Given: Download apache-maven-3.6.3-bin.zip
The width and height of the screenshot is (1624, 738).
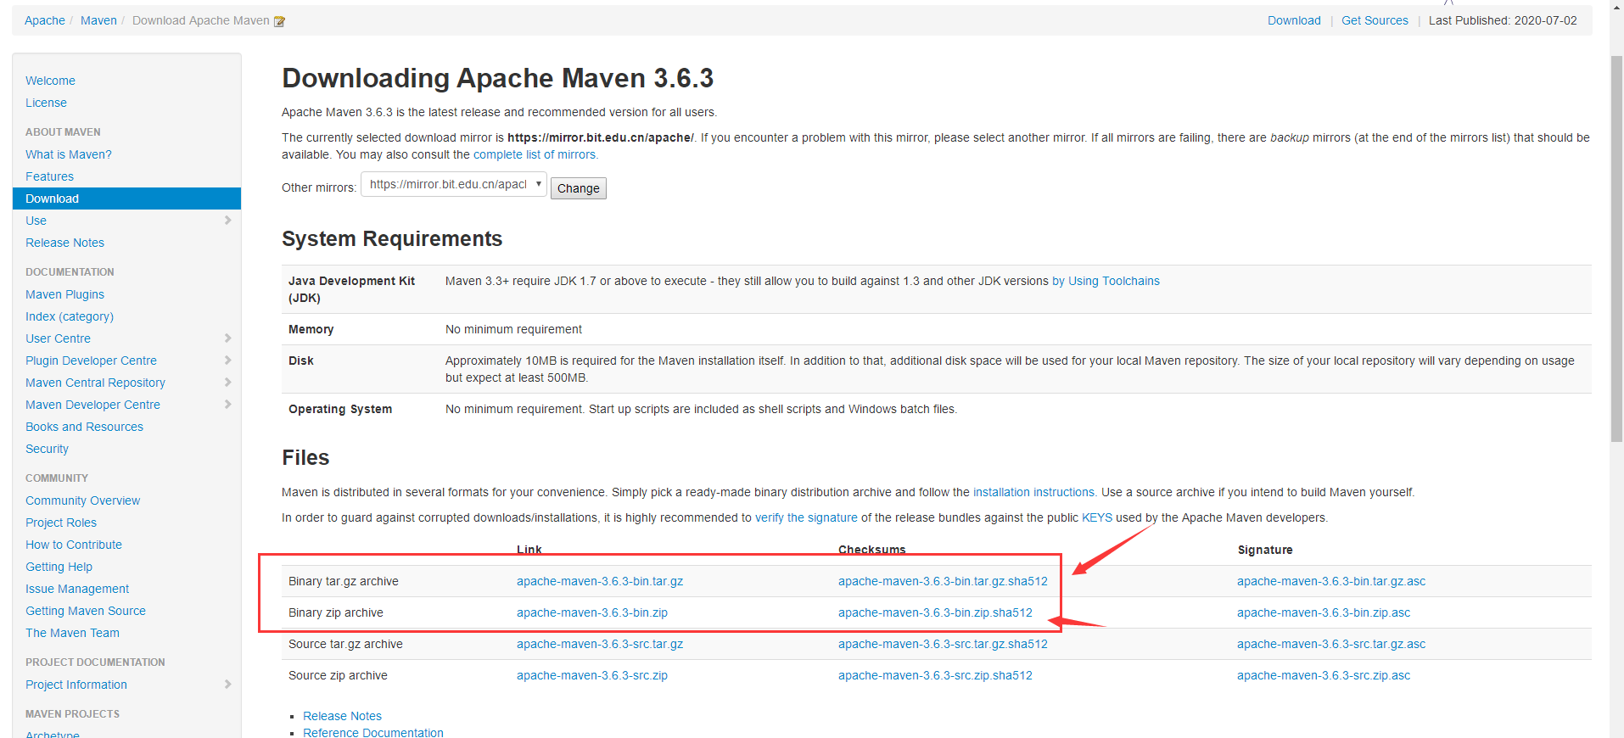Looking at the screenshot, I should point(592,612).
